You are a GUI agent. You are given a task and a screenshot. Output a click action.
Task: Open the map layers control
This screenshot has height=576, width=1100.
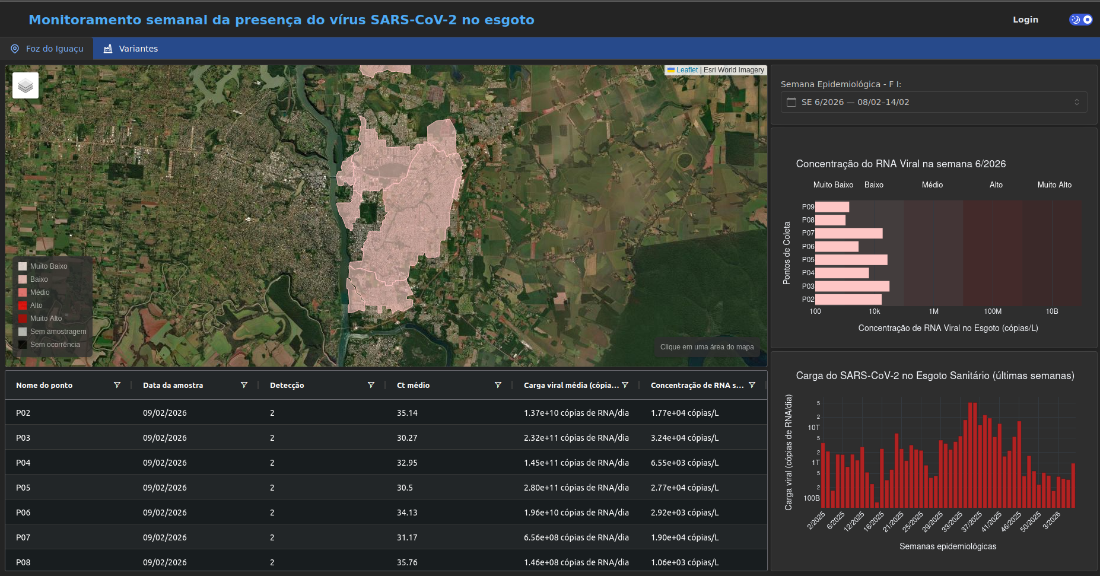[x=26, y=85]
